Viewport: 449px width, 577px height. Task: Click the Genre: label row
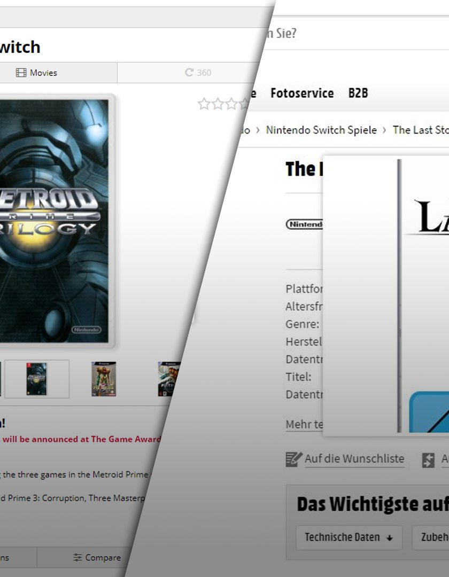302,324
